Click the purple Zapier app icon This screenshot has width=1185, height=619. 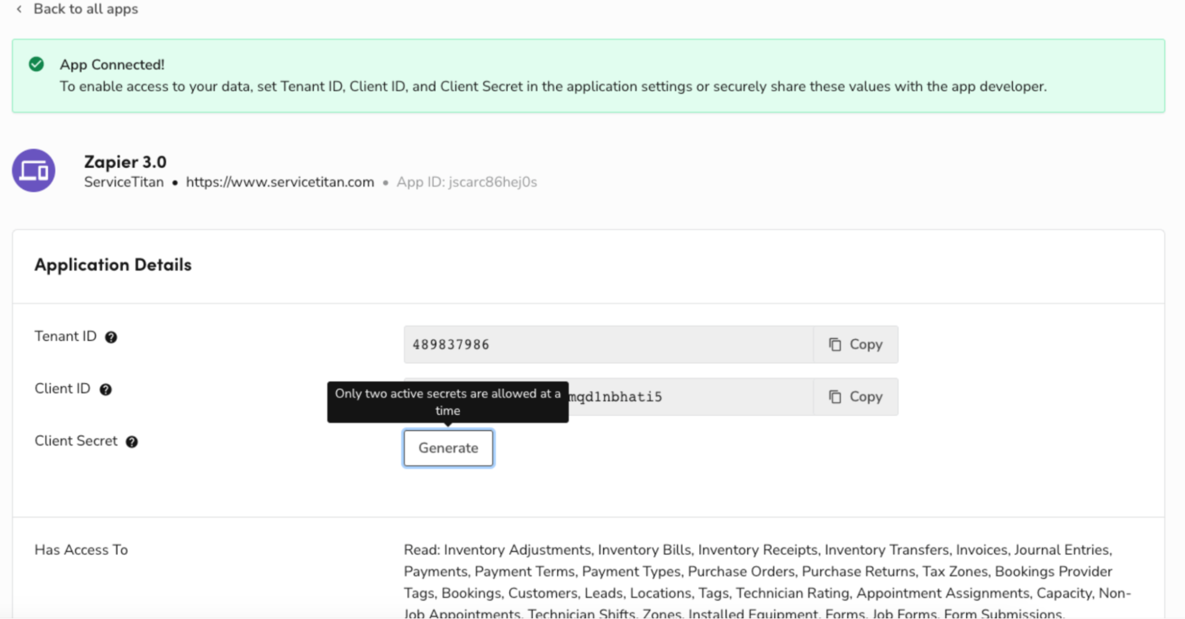tap(34, 171)
